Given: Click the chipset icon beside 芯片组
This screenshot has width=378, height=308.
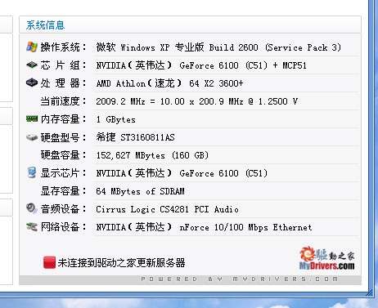Looking at the screenshot, I should pos(32,65).
